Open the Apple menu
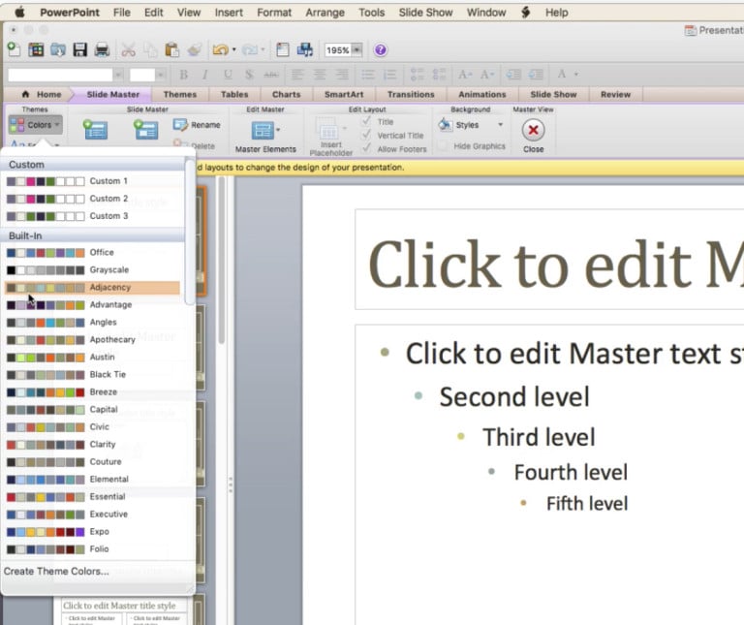This screenshot has height=625, width=744. coord(19,13)
